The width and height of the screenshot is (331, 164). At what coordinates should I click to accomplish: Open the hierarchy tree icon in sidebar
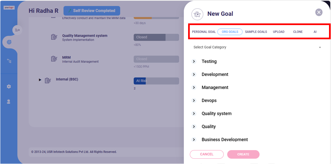pos(9,61)
